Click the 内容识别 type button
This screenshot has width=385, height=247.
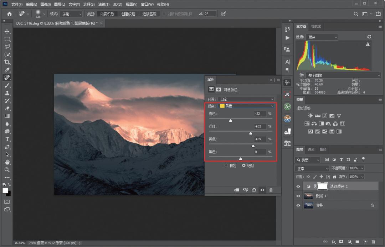click(107, 14)
